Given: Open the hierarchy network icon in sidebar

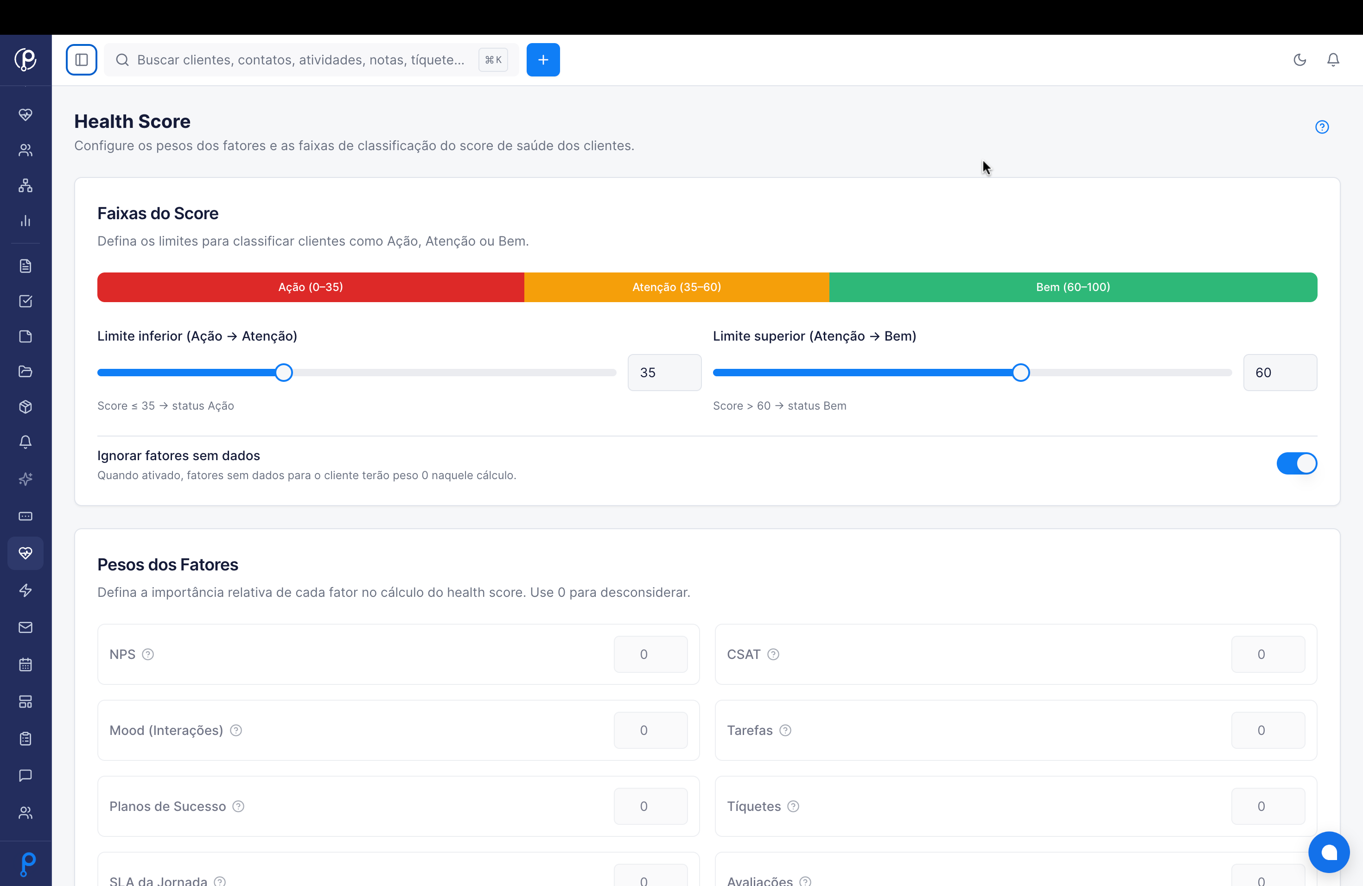Looking at the screenshot, I should [x=25, y=185].
